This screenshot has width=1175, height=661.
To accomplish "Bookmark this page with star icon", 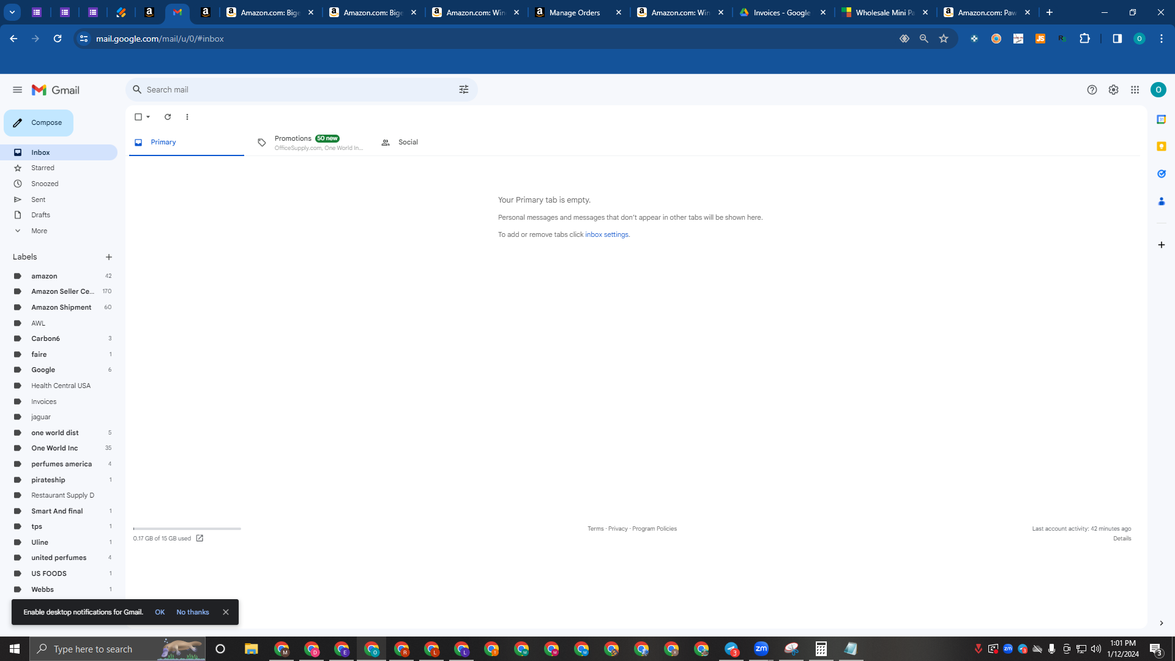I will pyautogui.click(x=944, y=39).
